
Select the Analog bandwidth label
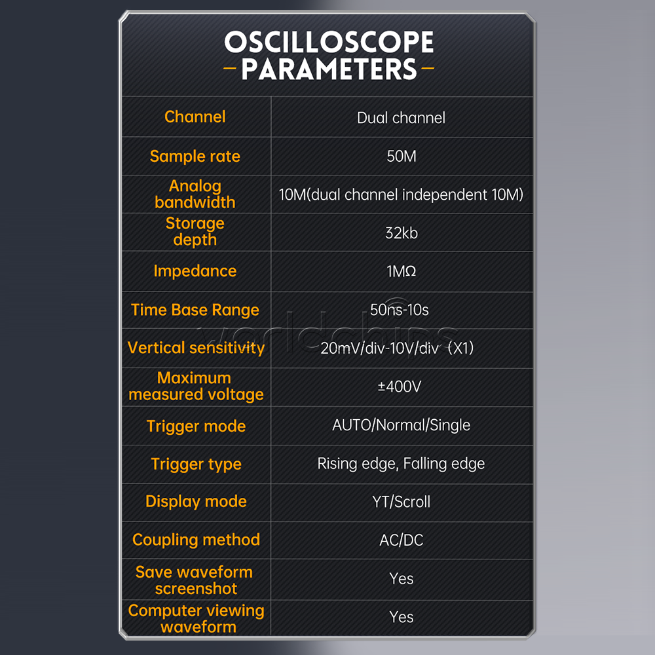pyautogui.click(x=195, y=195)
